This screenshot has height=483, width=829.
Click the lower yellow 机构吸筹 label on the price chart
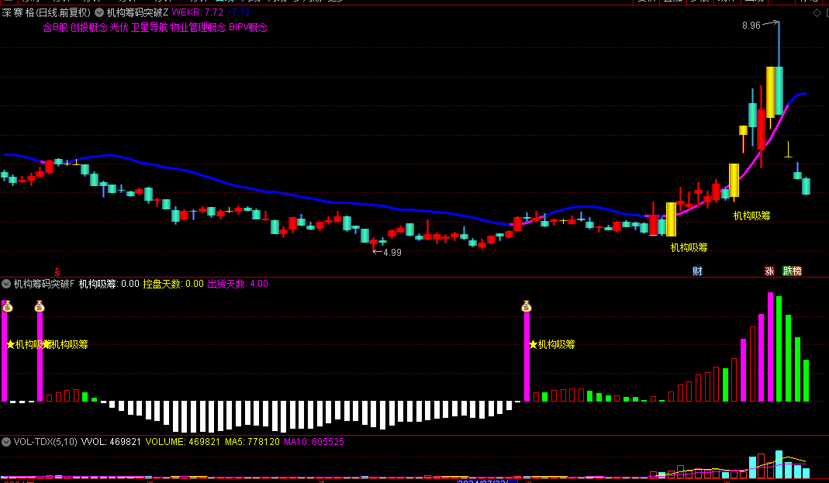689,247
